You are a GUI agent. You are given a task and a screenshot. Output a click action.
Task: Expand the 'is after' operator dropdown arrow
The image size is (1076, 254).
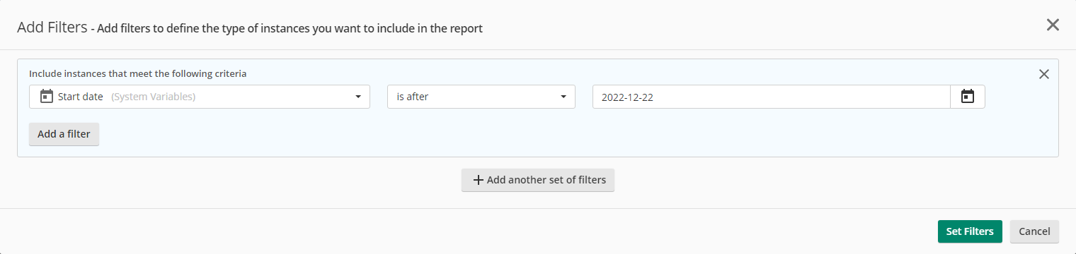(563, 97)
